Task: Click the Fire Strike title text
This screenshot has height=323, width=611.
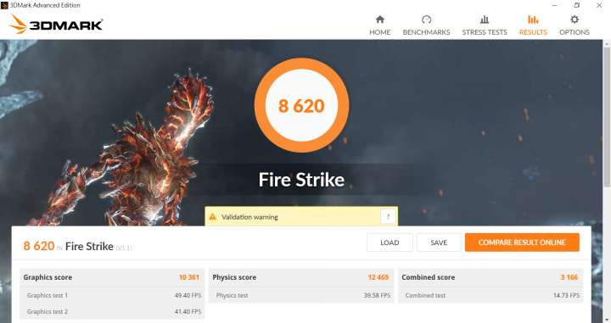Action: (x=301, y=180)
